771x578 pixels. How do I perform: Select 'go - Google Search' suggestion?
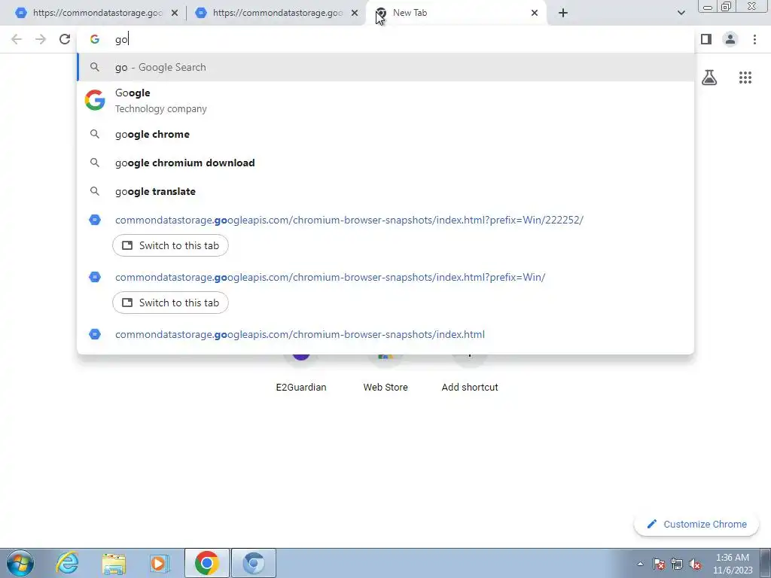pyautogui.click(x=385, y=67)
